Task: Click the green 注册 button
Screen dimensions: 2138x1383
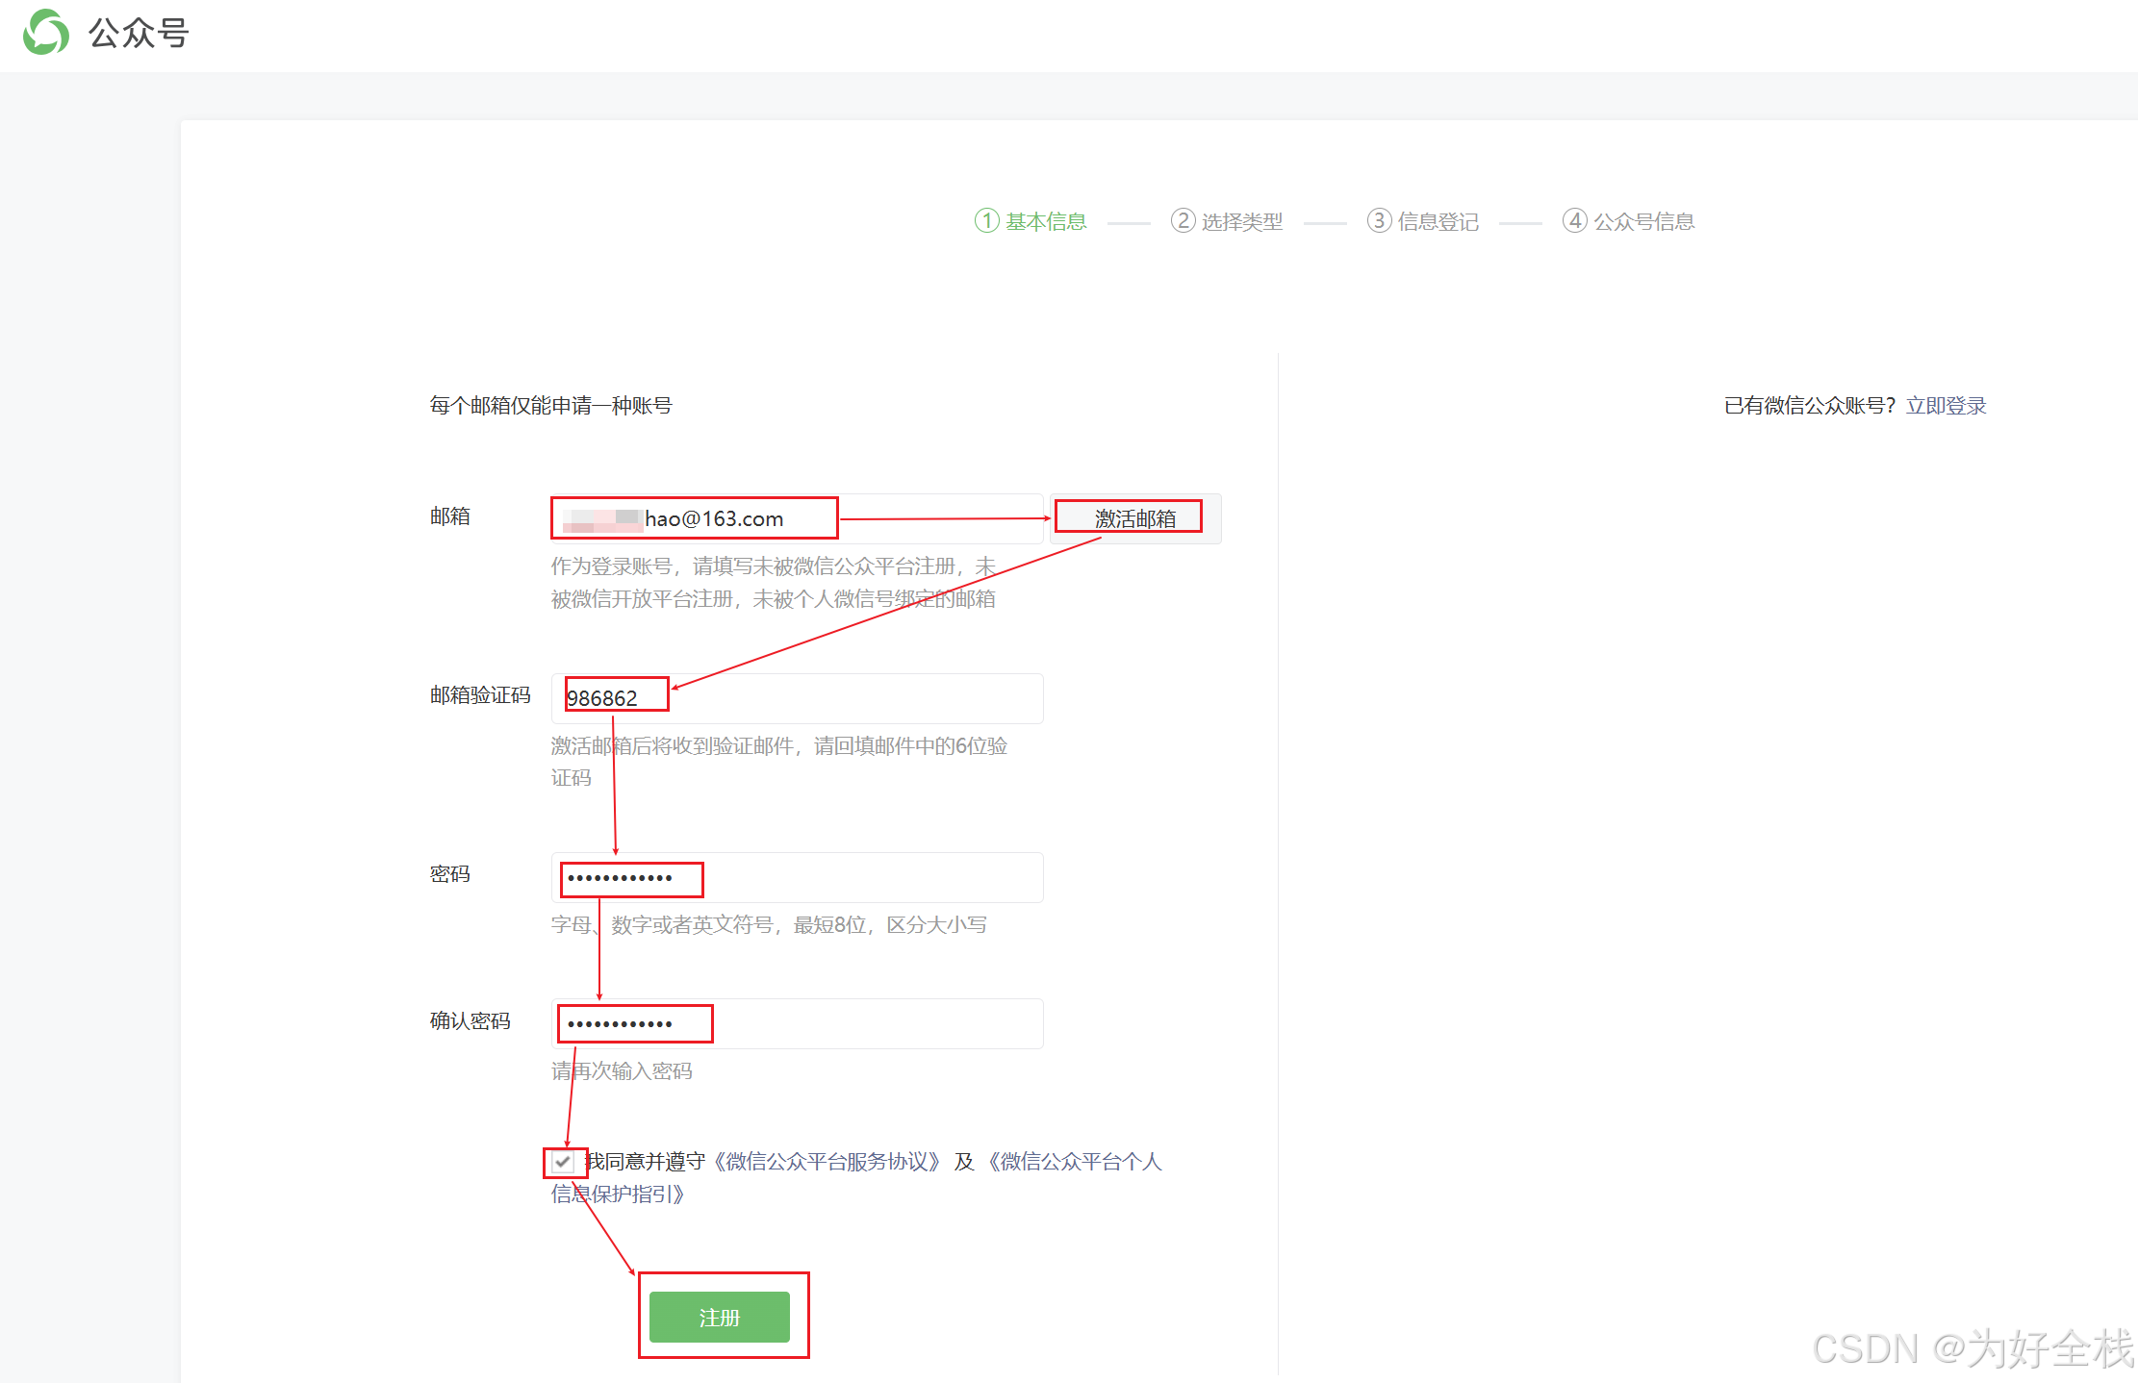Action: tap(719, 1317)
